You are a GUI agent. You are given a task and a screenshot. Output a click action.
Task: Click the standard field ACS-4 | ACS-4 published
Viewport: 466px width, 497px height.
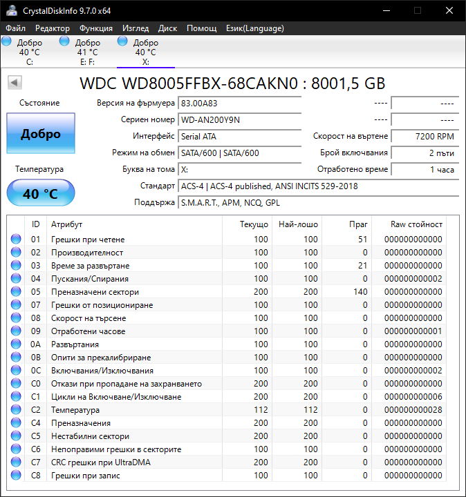319,186
